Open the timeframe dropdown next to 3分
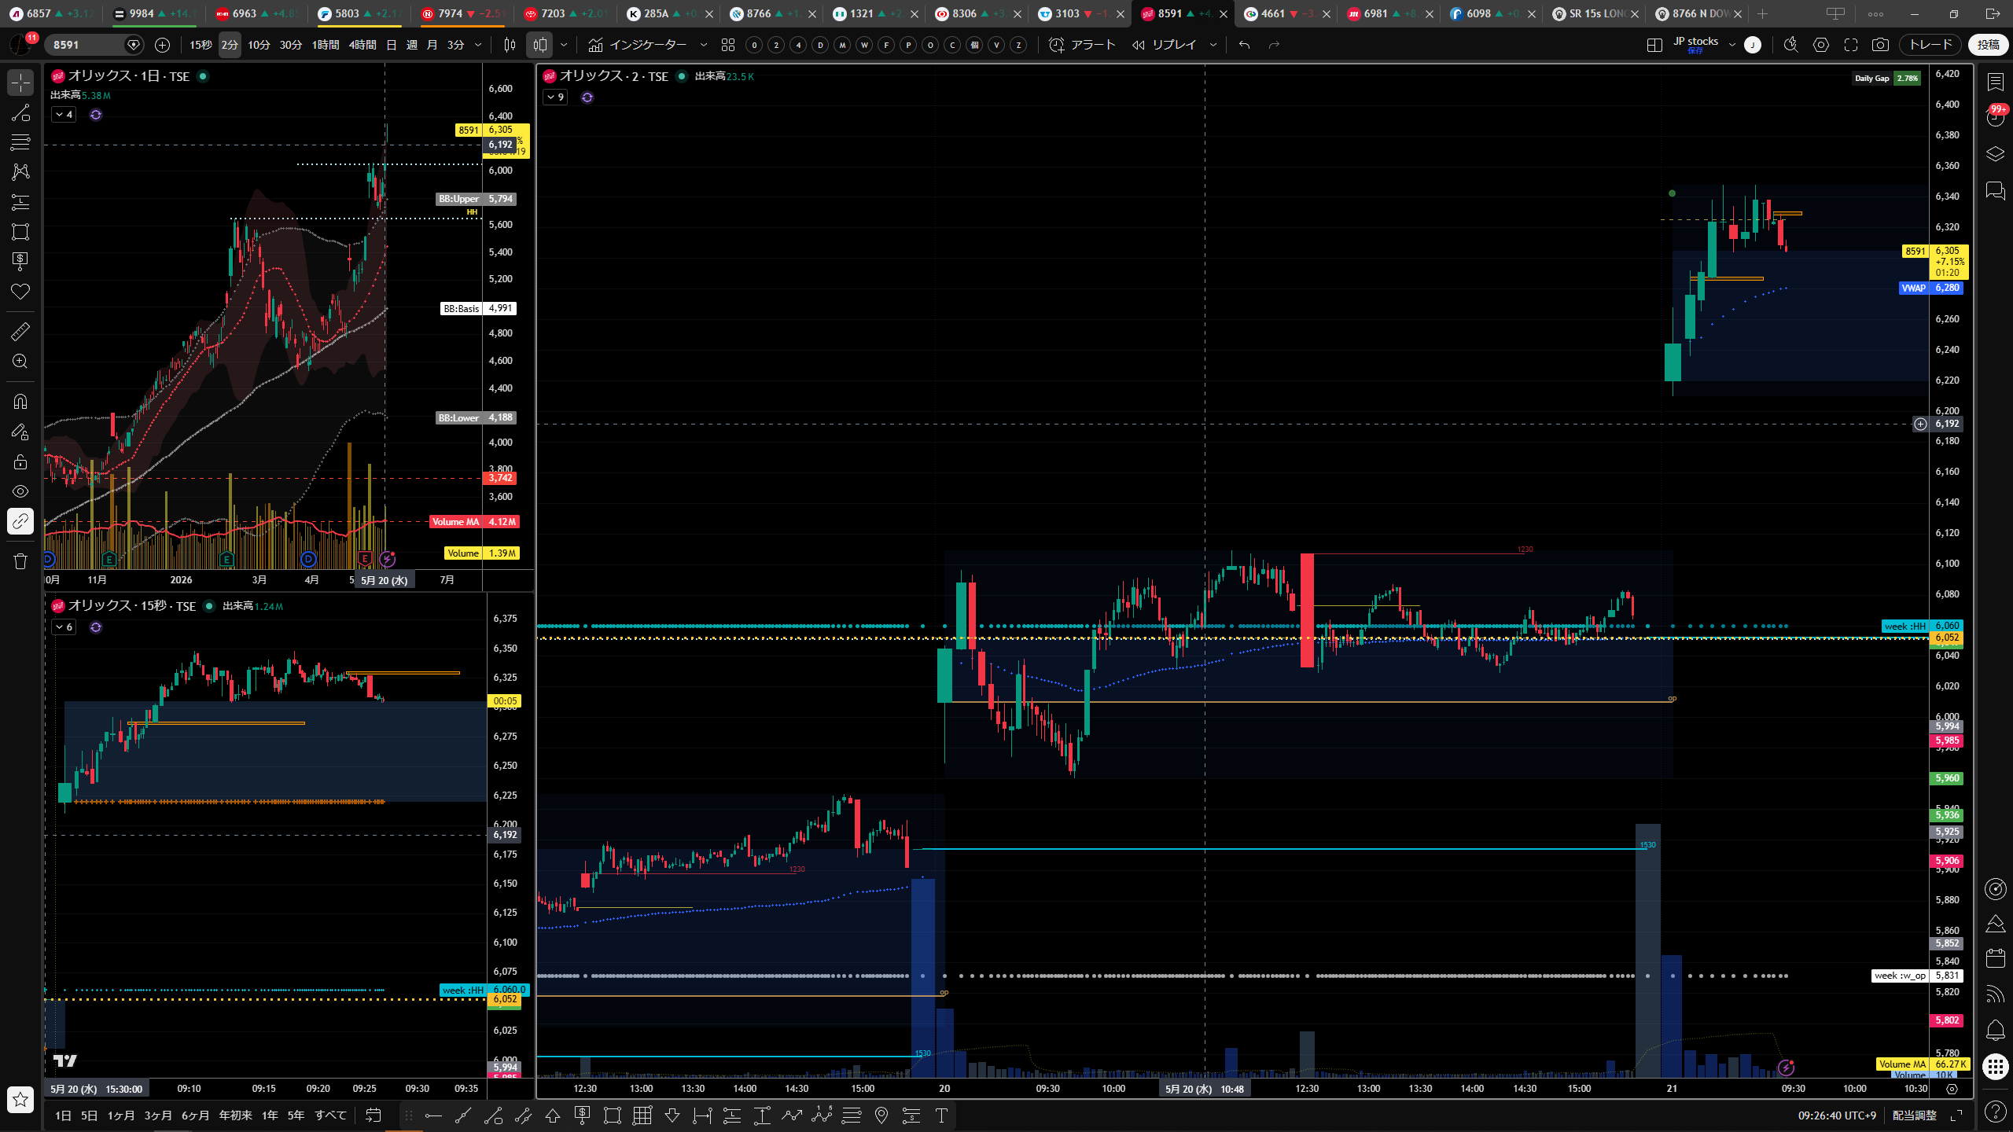Image resolution: width=2013 pixels, height=1132 pixels. (x=478, y=45)
